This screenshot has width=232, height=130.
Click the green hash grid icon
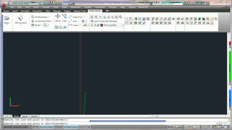pyautogui.click(x=199, y=19)
